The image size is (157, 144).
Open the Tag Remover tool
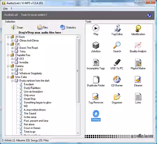(x=96, y=99)
